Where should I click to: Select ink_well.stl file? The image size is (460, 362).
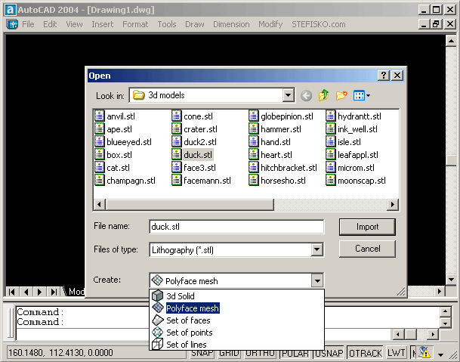[351, 129]
